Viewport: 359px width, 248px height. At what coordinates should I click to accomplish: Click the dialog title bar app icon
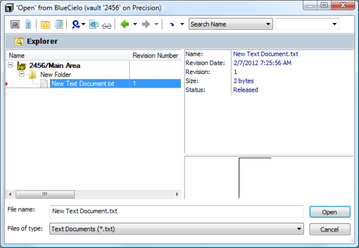coord(9,8)
